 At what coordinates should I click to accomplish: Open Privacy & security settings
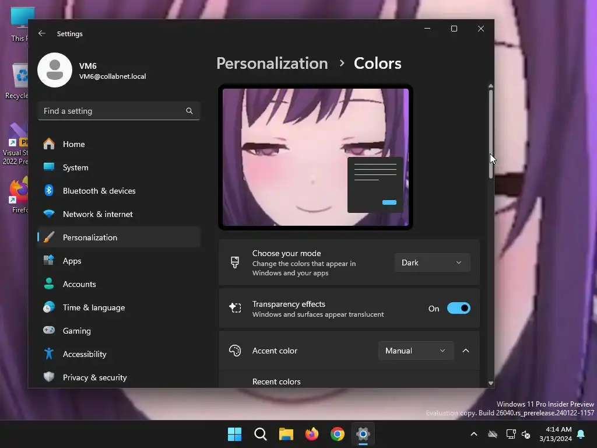[x=119, y=377]
